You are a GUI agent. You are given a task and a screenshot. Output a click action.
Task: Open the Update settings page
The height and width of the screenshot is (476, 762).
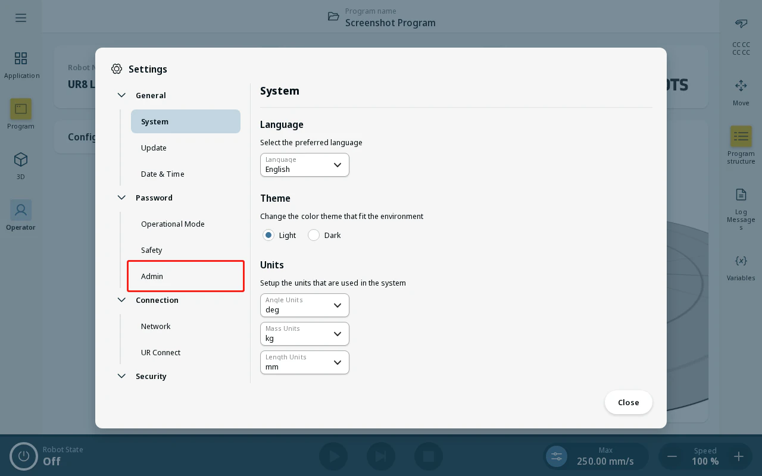click(x=186, y=148)
